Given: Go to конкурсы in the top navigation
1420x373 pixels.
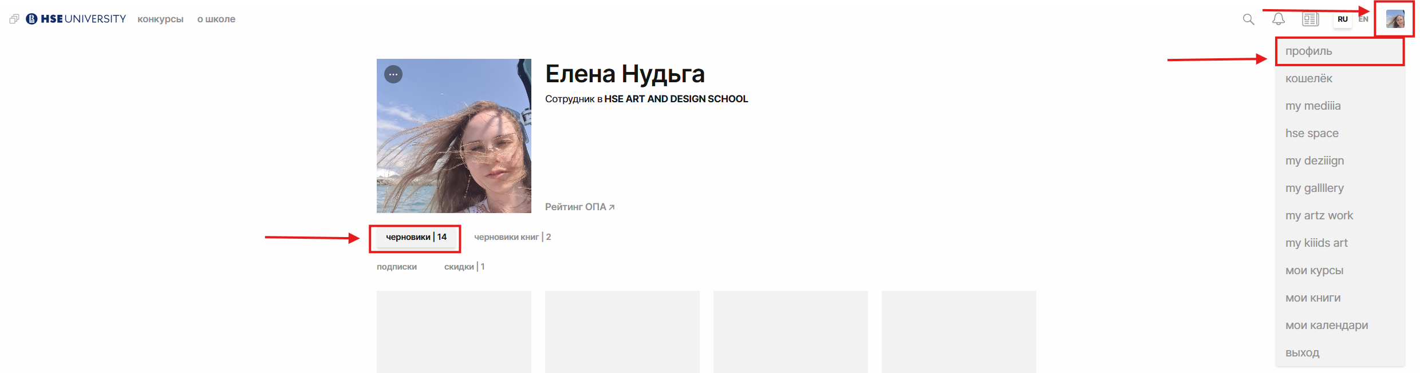Looking at the screenshot, I should pyautogui.click(x=160, y=19).
